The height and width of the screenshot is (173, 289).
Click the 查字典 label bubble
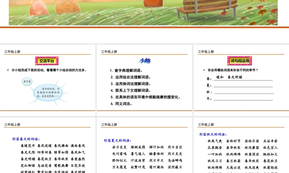point(27,82)
